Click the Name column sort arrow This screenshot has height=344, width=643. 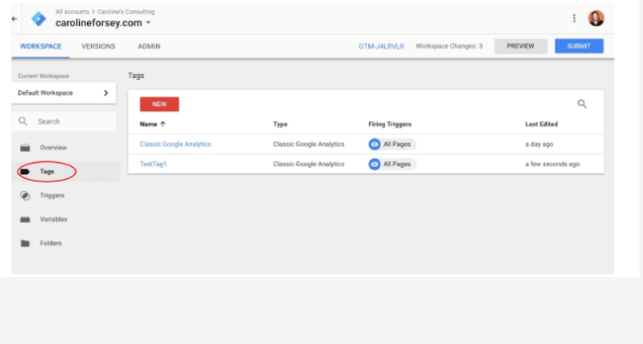click(163, 124)
